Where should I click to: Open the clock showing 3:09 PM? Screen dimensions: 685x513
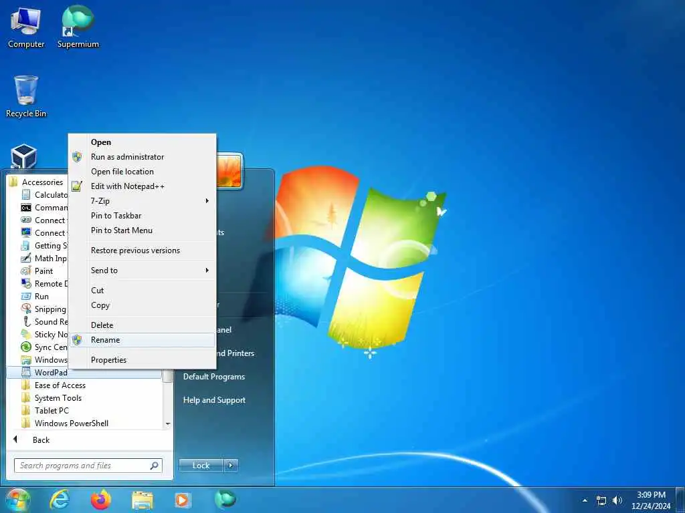pyautogui.click(x=651, y=500)
